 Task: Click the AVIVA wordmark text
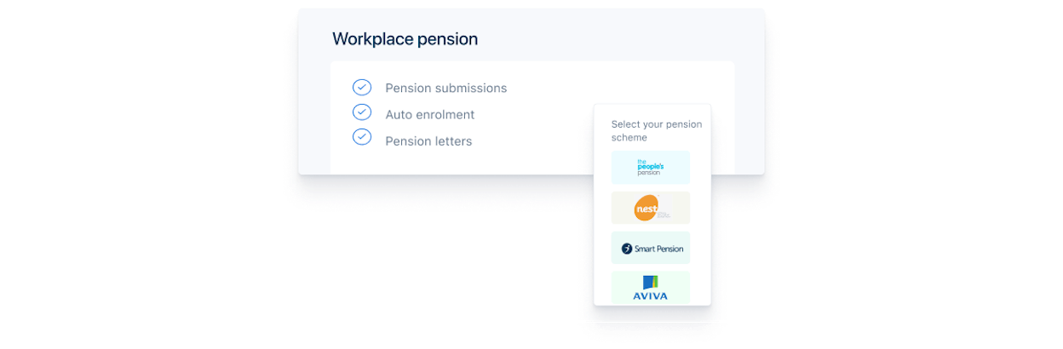point(650,296)
